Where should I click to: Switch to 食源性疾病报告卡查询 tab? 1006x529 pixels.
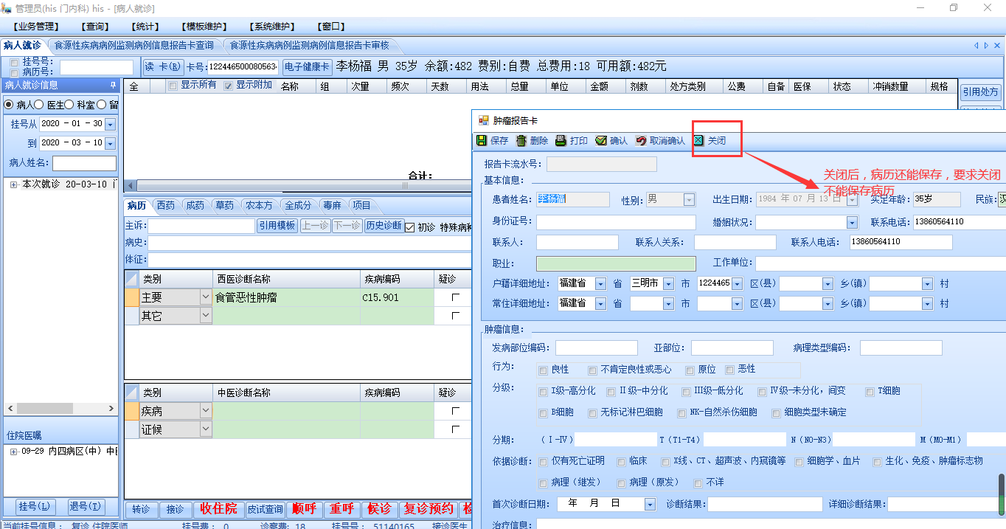click(134, 46)
